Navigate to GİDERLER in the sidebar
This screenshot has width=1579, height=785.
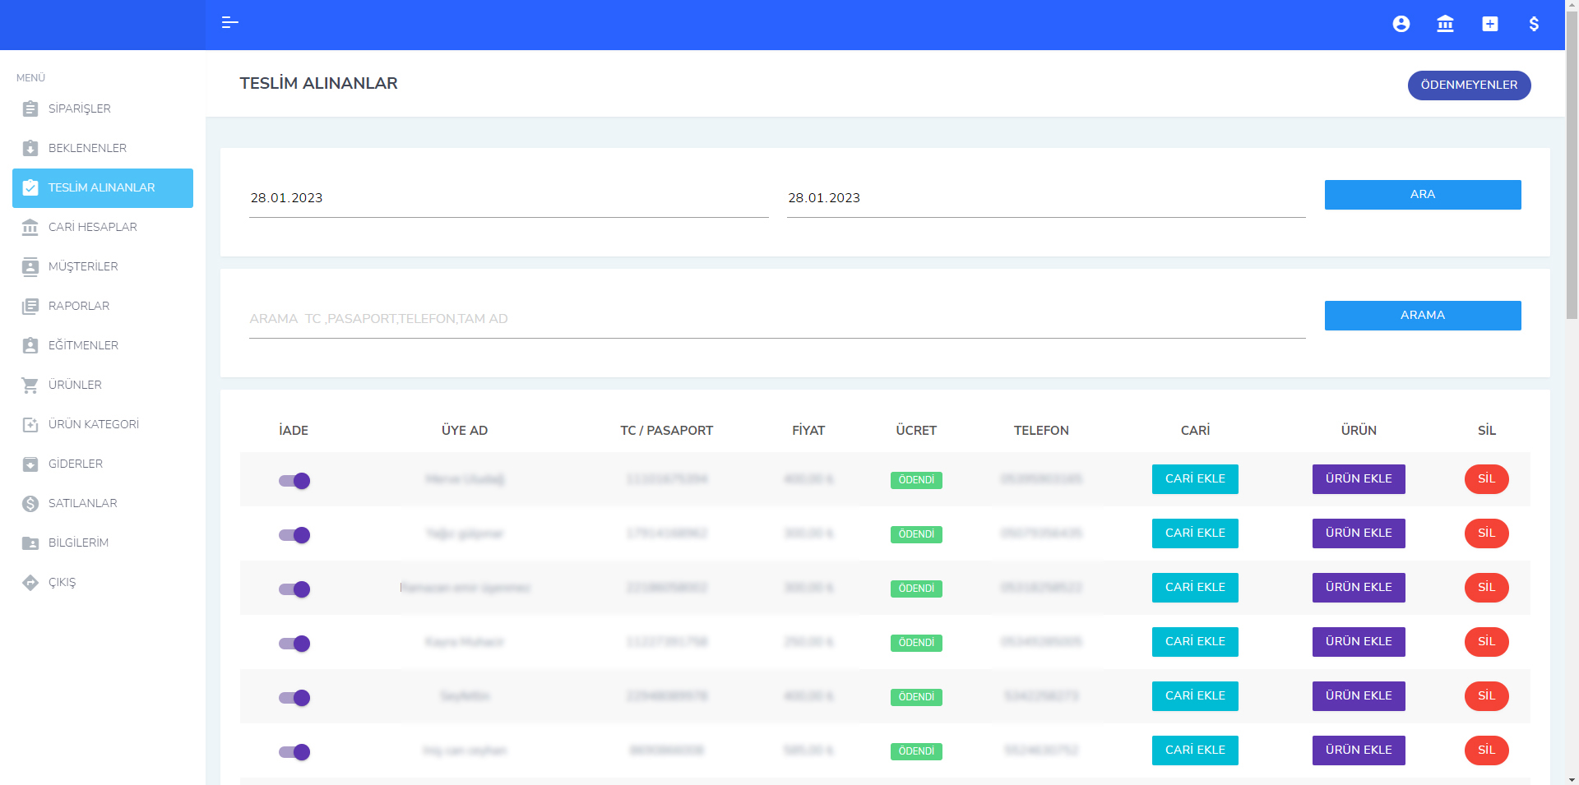(103, 464)
